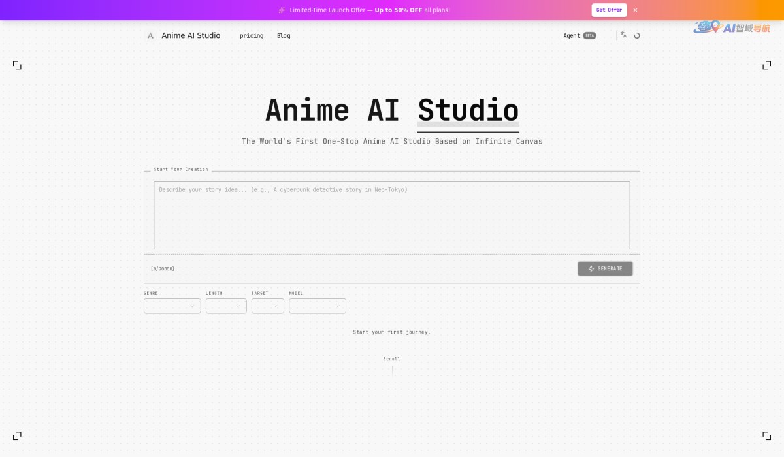Open the Agent beta feature
This screenshot has height=457, width=784.
pyautogui.click(x=580, y=36)
